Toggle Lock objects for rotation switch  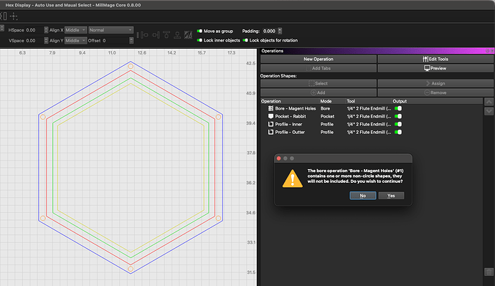pyautogui.click(x=245, y=40)
